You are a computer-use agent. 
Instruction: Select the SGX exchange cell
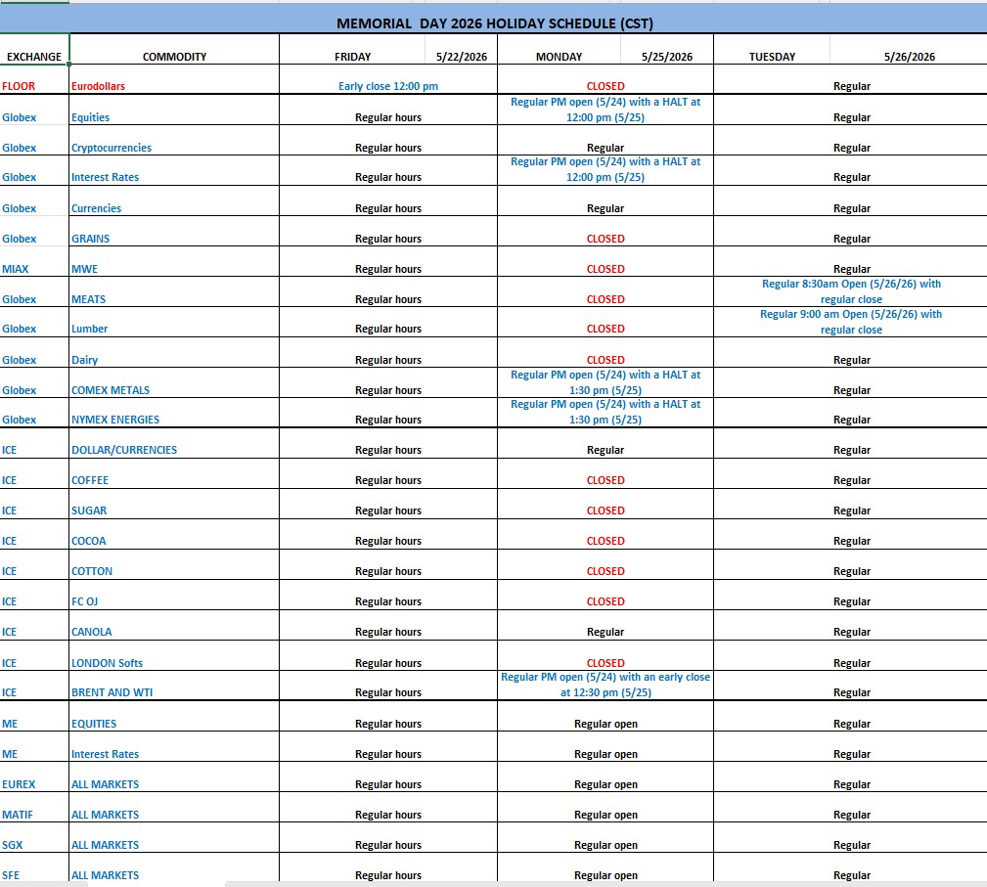coord(34,837)
